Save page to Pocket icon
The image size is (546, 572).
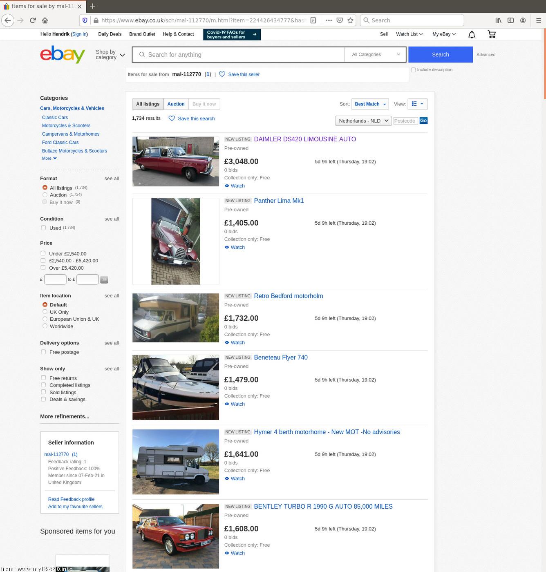[340, 20]
